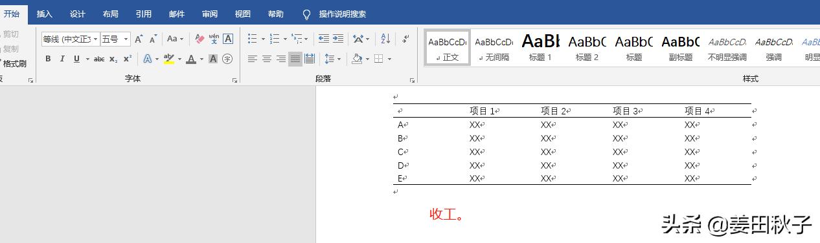Apply bullet list icon
Viewport: 820px width, 243px height.
click(x=253, y=39)
